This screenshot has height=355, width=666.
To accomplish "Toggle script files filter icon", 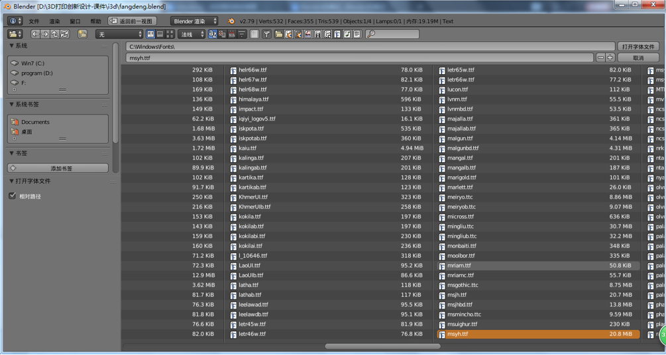I will tap(327, 34).
